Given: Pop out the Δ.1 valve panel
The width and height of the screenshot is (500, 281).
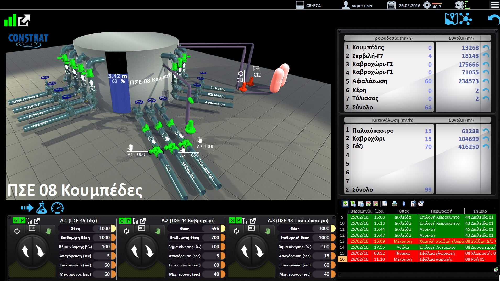Looking at the screenshot, I should pos(37,221).
